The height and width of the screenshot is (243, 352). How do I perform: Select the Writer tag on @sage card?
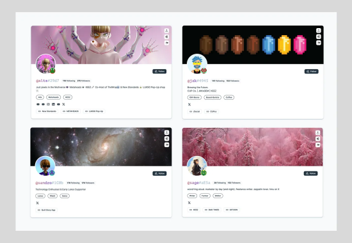coord(192,196)
